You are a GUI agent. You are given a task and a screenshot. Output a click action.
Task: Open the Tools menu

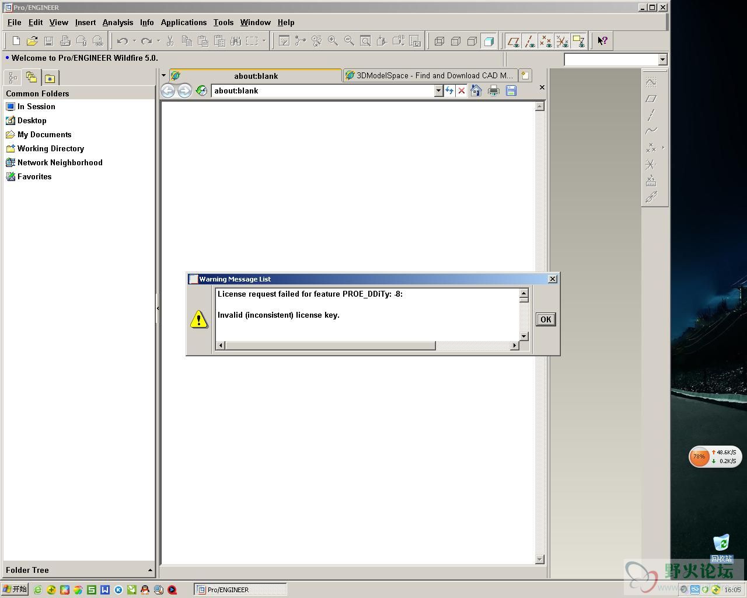224,22
